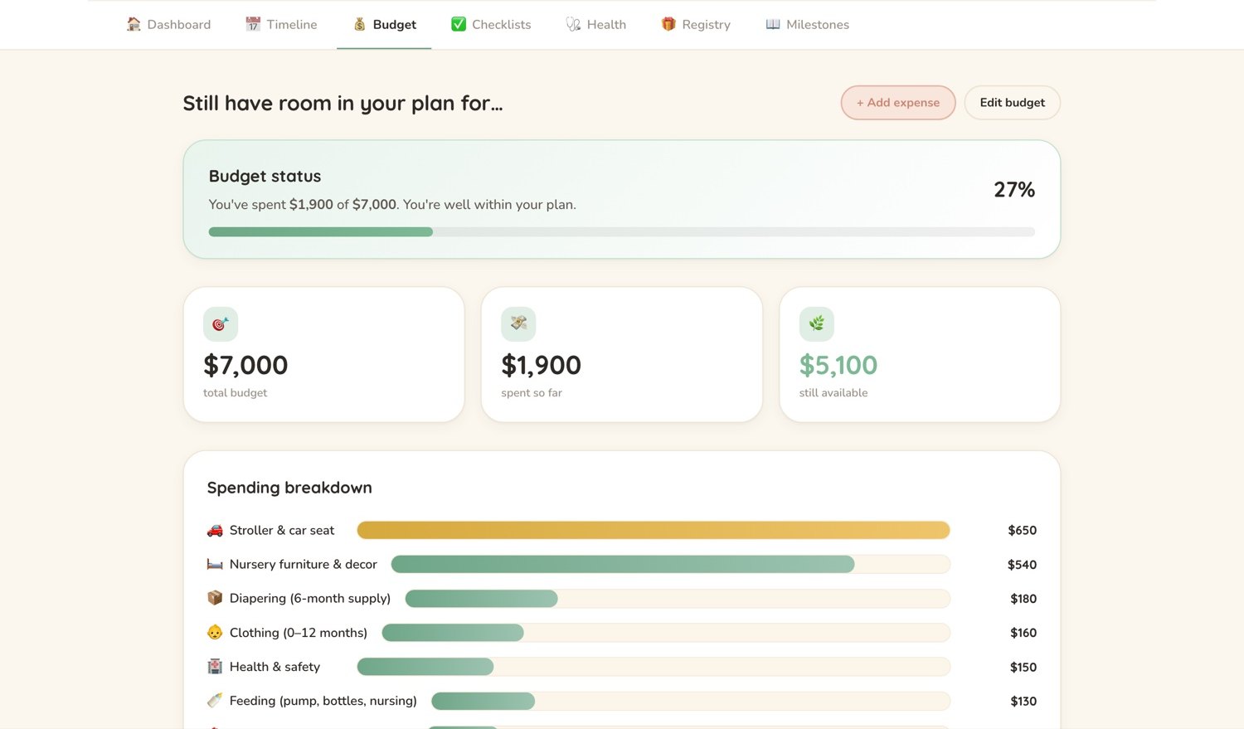Click the 'Still have room in your plan for…' heading
The image size is (1244, 729).
pyautogui.click(x=343, y=103)
